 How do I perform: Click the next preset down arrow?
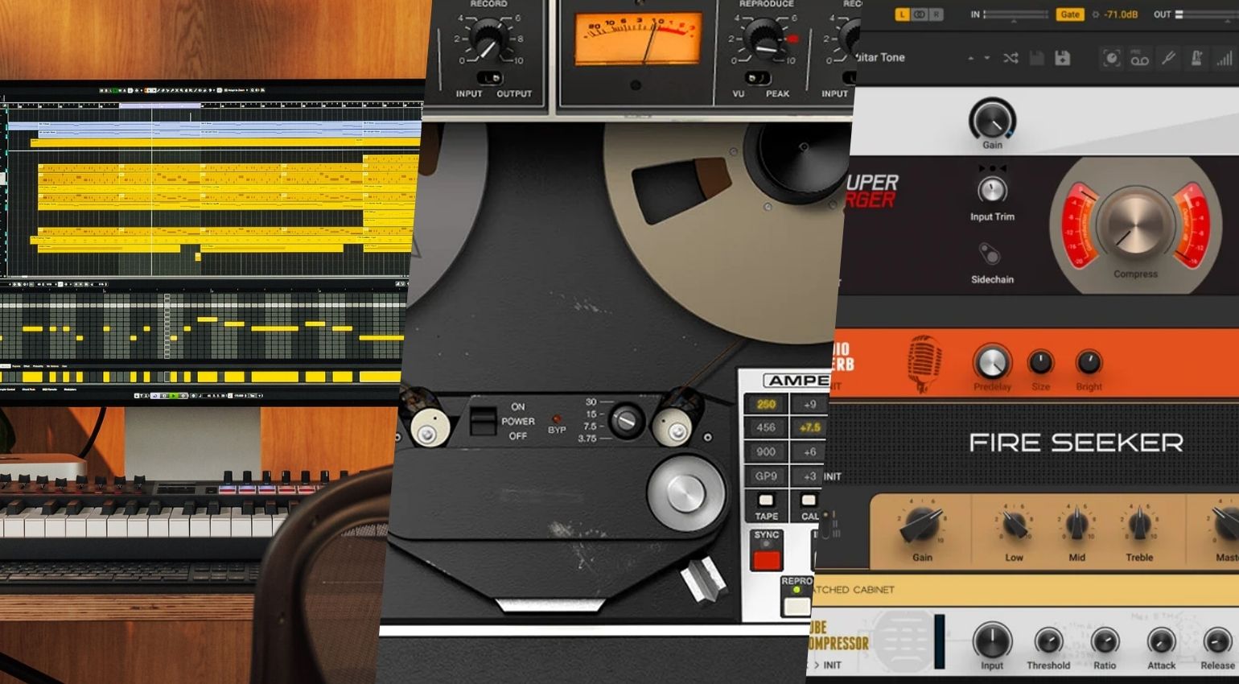986,58
